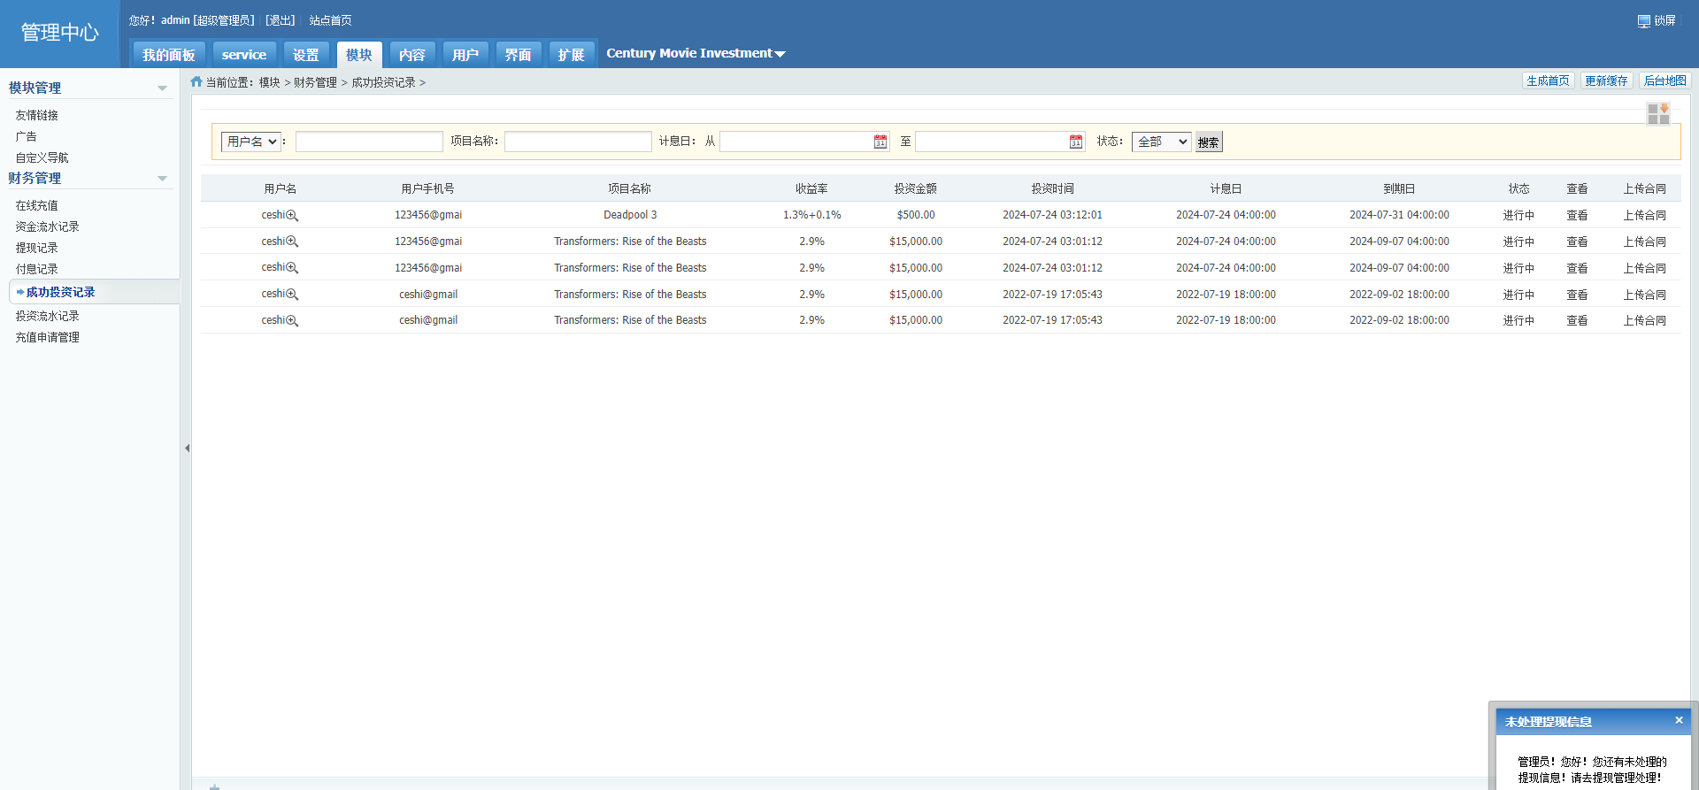Click 上传合同 for the Deadpool 3 row
Viewport: 1699px width, 790px height.
click(1644, 215)
